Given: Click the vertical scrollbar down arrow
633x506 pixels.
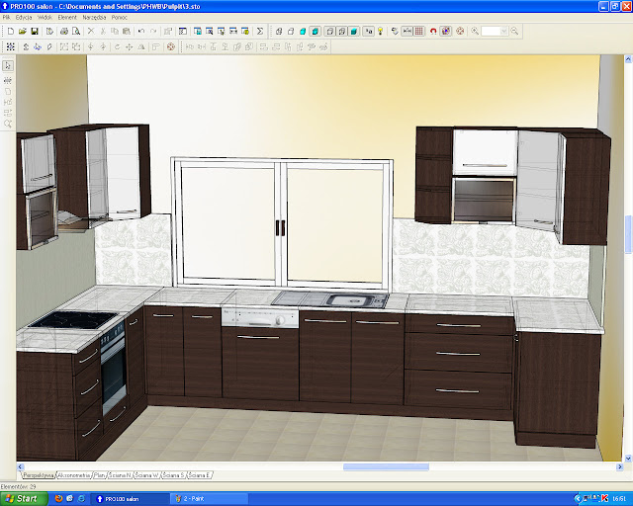Looking at the screenshot, I should pyautogui.click(x=628, y=458).
